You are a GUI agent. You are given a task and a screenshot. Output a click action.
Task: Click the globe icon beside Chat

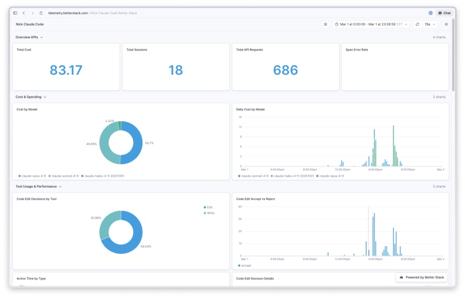(431, 12)
